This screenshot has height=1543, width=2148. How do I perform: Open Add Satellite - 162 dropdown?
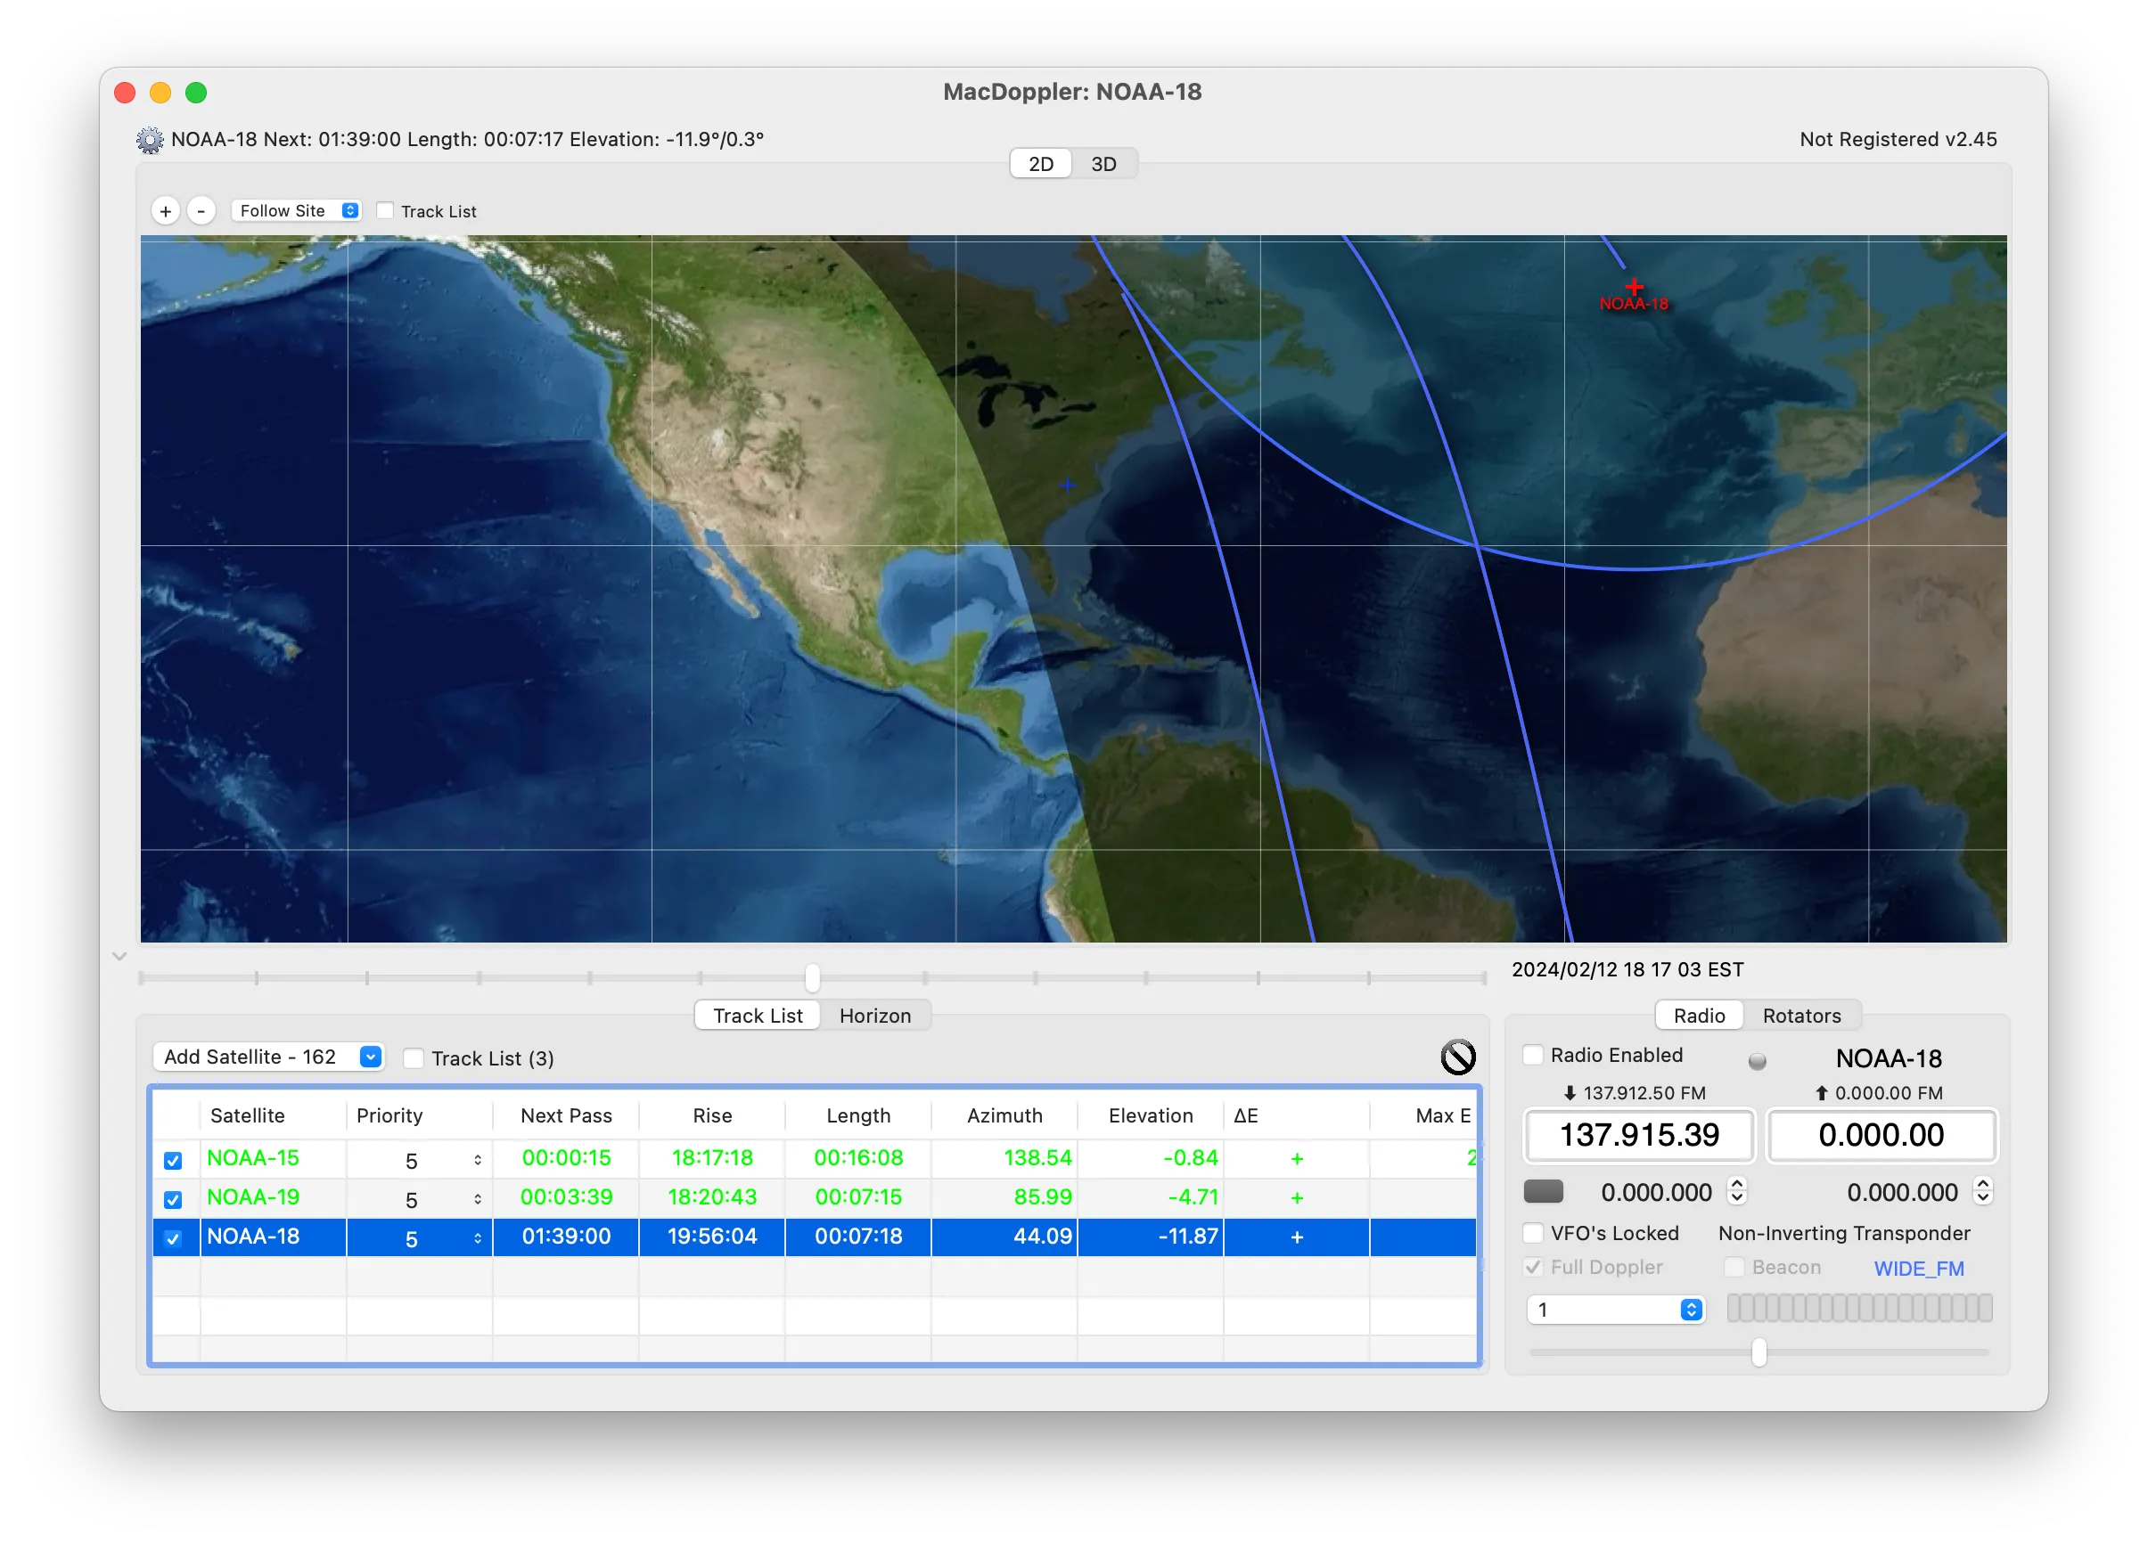269,1057
